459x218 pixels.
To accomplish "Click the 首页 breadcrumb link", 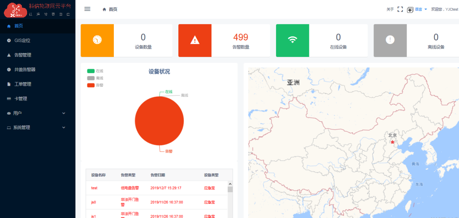I will 113,9.
